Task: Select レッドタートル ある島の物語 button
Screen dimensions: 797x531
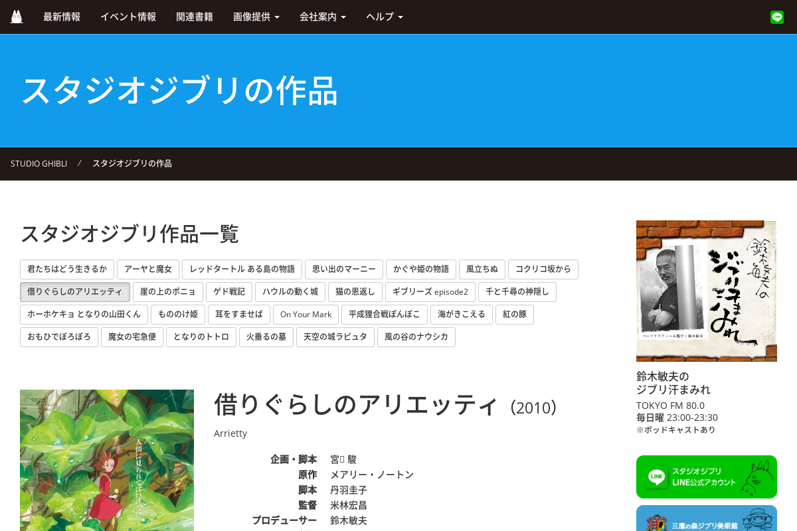Action: coord(242,269)
